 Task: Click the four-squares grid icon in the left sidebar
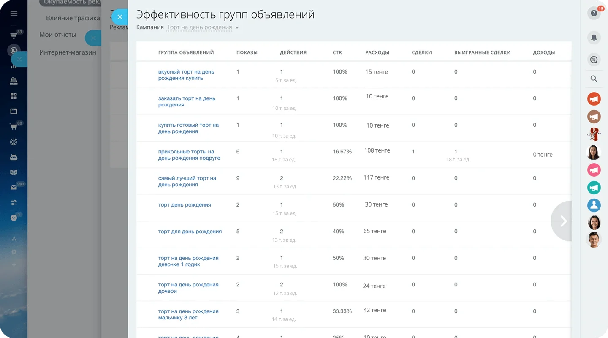tap(14, 96)
